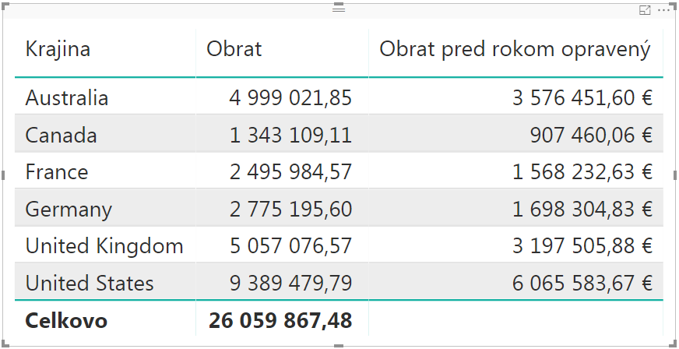Screen dimensions: 679x349
Task: Select the 6 065 583,67 € cell
Action: click(x=582, y=283)
